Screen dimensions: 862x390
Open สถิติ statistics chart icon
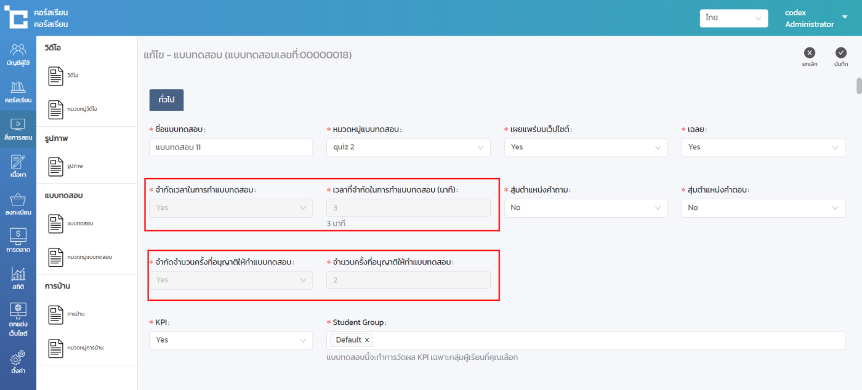[18, 279]
